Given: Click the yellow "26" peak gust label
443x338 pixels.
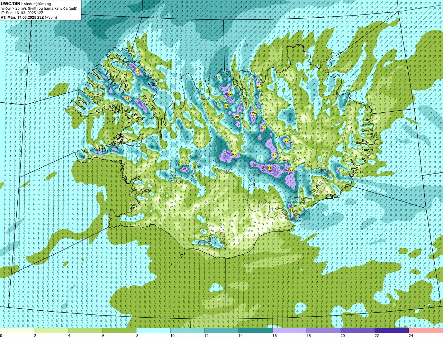Looking at the screenshot, I should coord(254,113).
